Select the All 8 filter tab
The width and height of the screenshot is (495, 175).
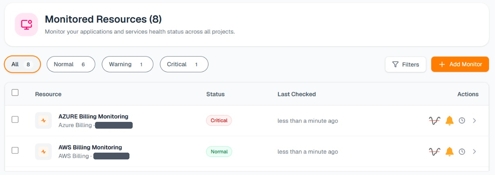tap(22, 64)
